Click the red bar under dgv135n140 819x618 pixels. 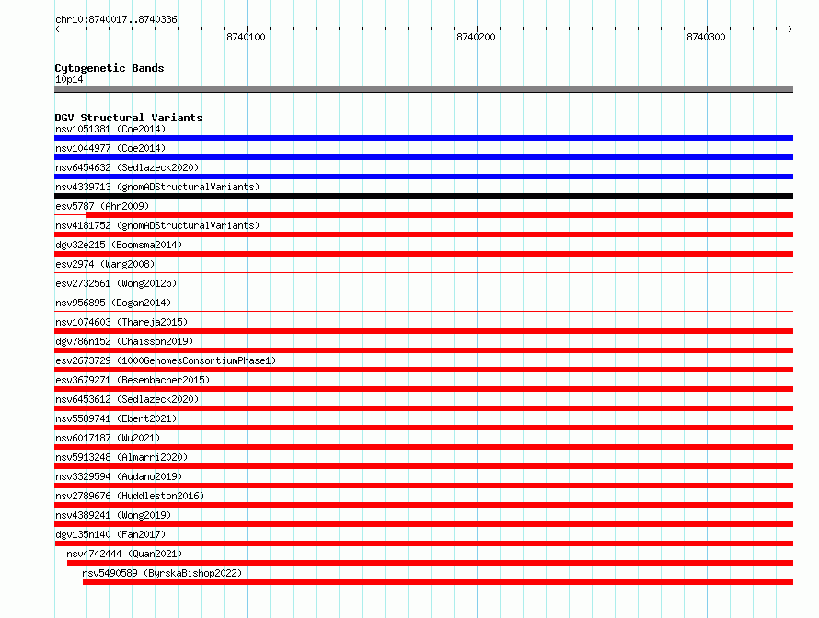(423, 544)
